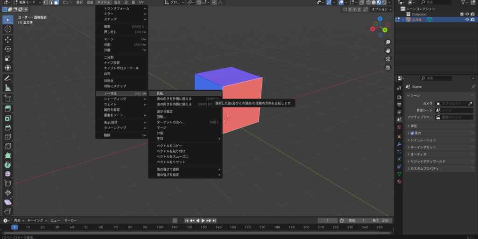Enable edge select mode
This screenshot has height=239, width=478.
[x=51, y=2]
